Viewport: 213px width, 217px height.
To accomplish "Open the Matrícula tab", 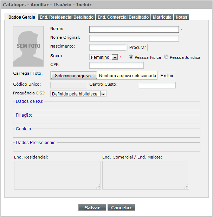I will (x=162, y=17).
